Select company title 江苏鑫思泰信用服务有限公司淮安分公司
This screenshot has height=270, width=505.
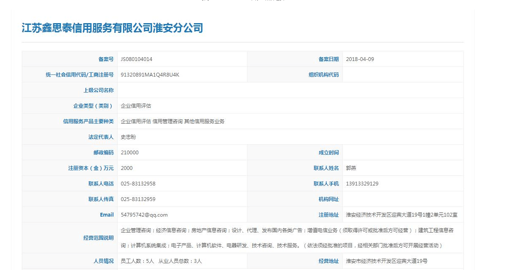tap(113, 28)
